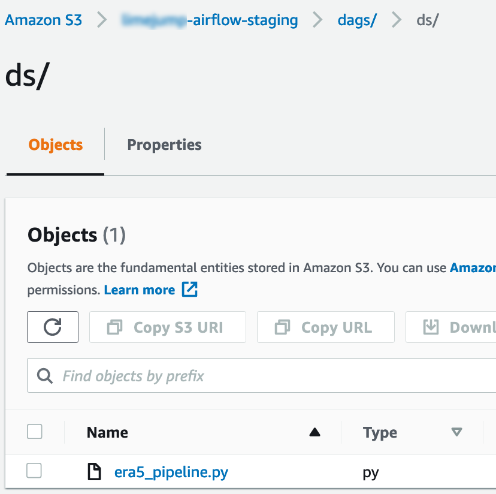This screenshot has height=494, width=496.
Task: Open the era5_pipeline.py object link
Action: pos(171,472)
